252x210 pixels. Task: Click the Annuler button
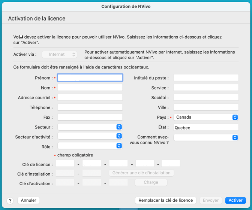[x=28, y=200]
